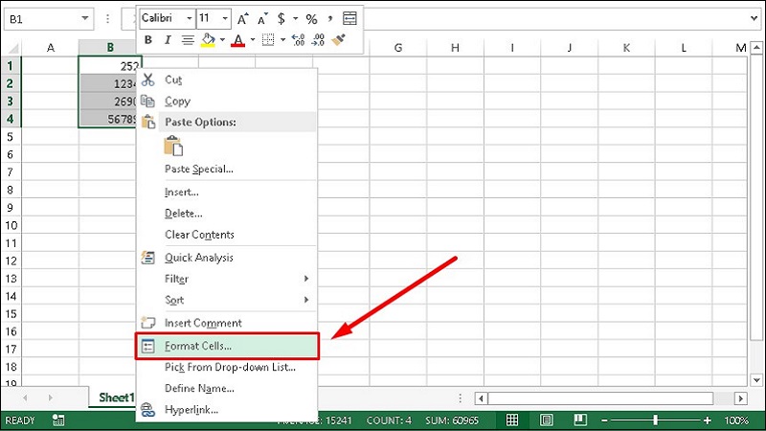Click the 100% zoom level
The width and height of the screenshot is (766, 431).
point(736,420)
